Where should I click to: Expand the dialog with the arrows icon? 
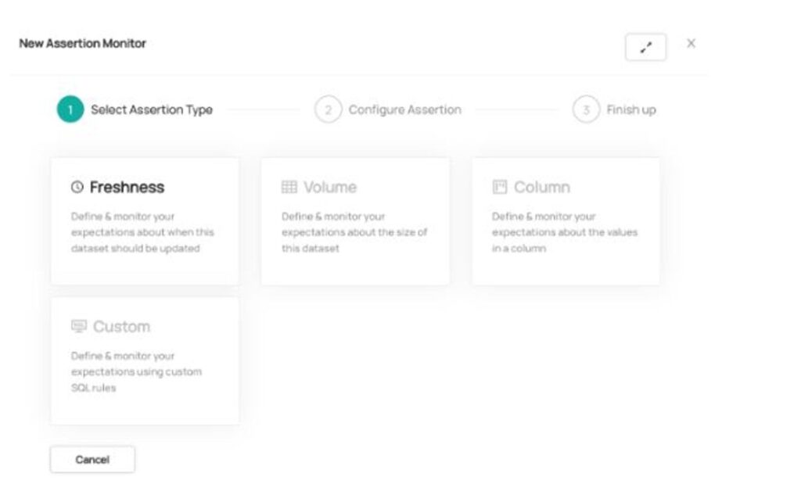[x=645, y=48]
